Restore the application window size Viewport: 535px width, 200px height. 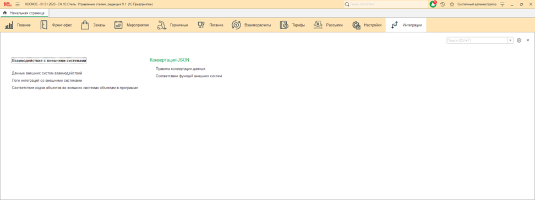tap(521, 4)
